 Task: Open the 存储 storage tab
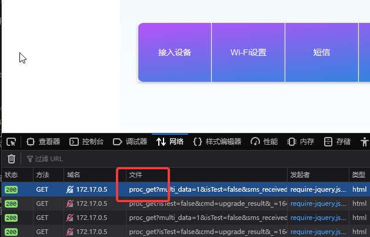(x=337, y=142)
